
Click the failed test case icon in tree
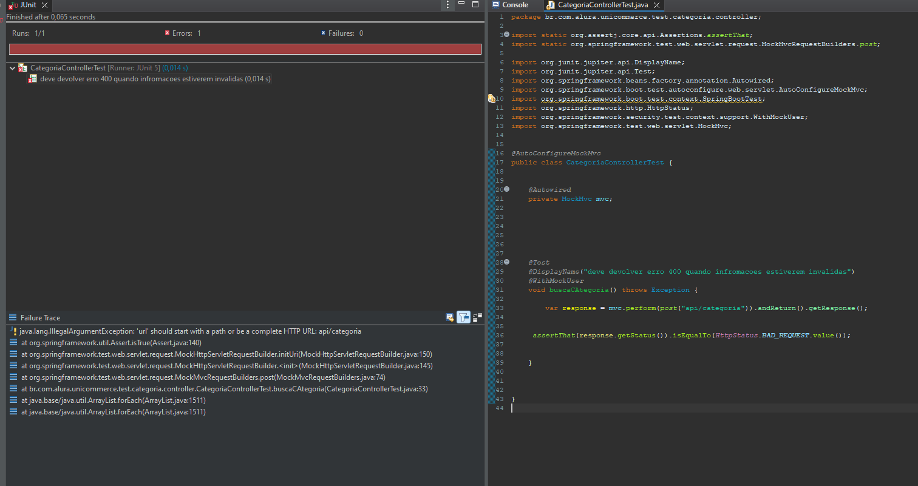tap(33, 79)
